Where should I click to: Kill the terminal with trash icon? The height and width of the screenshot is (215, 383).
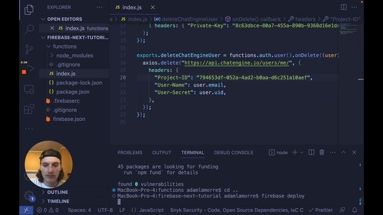pos(322,152)
